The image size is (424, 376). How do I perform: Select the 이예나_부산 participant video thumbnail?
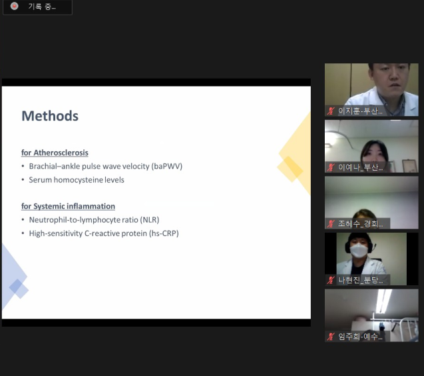371,146
